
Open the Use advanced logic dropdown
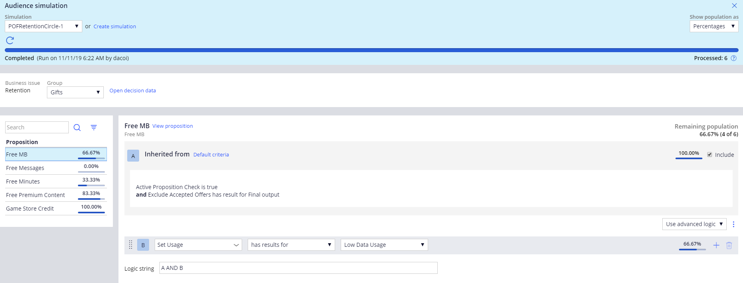click(x=694, y=224)
